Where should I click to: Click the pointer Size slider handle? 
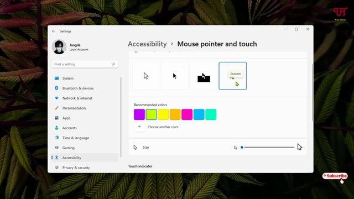coord(242,148)
